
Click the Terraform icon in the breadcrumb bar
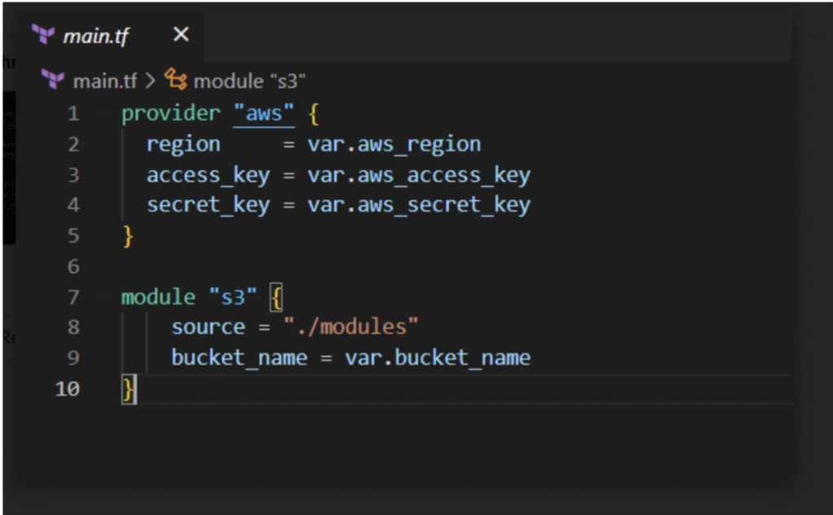pos(53,80)
